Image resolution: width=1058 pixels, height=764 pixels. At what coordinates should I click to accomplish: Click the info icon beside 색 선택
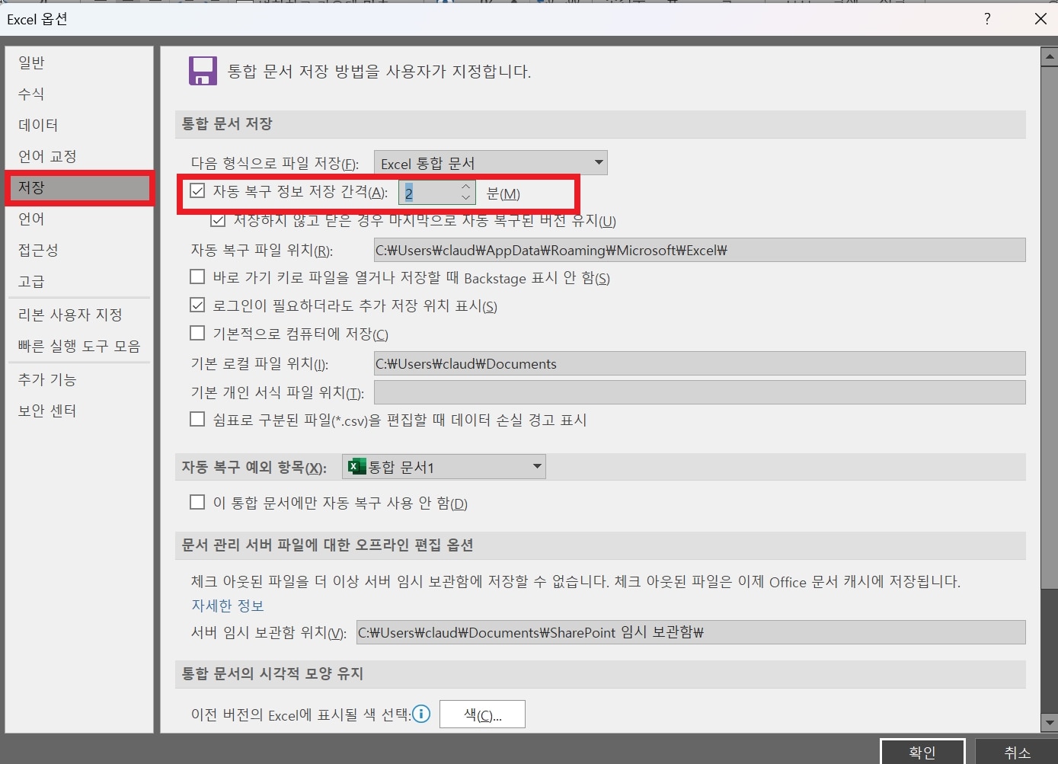pos(421,714)
